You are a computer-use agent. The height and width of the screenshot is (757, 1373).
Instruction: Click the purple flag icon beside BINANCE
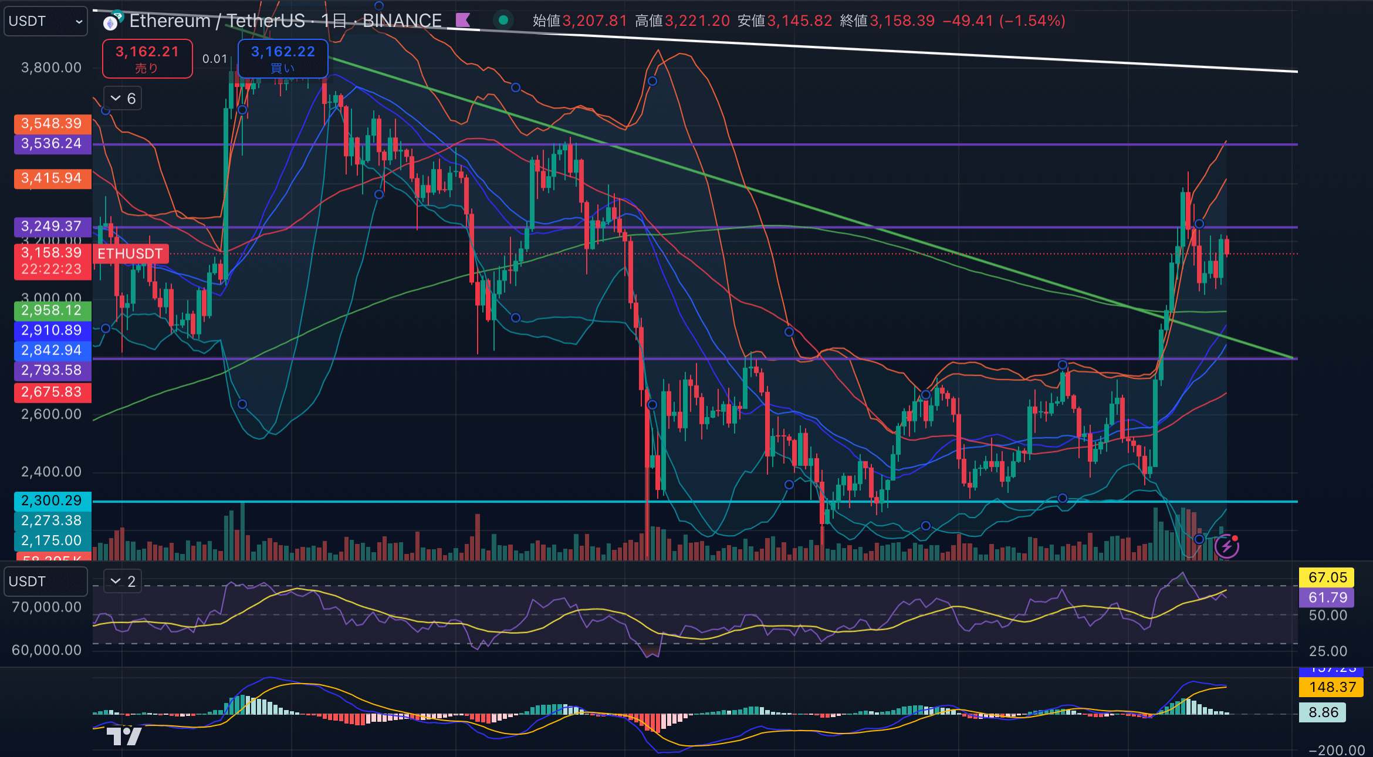pyautogui.click(x=463, y=21)
